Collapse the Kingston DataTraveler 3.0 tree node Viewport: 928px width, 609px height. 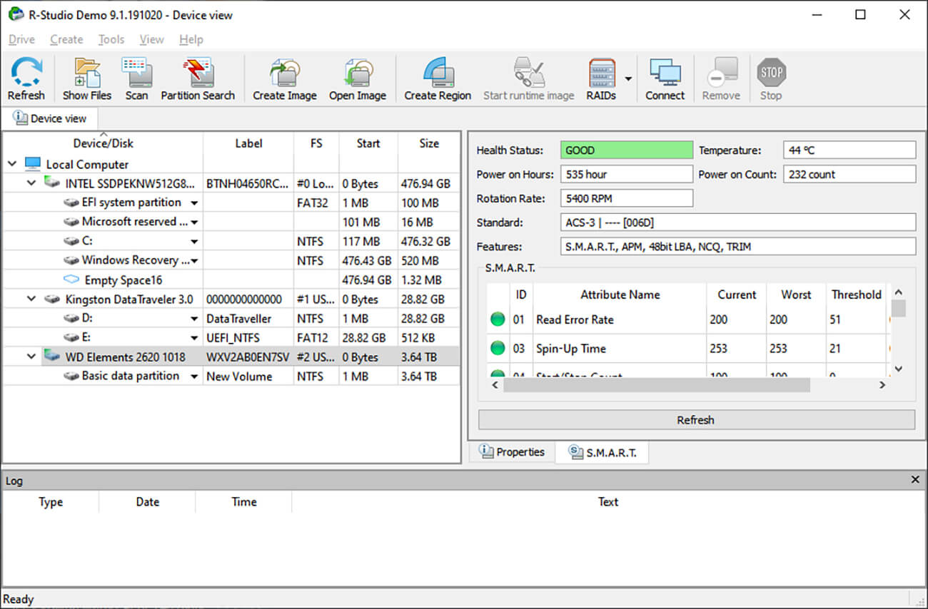(31, 299)
